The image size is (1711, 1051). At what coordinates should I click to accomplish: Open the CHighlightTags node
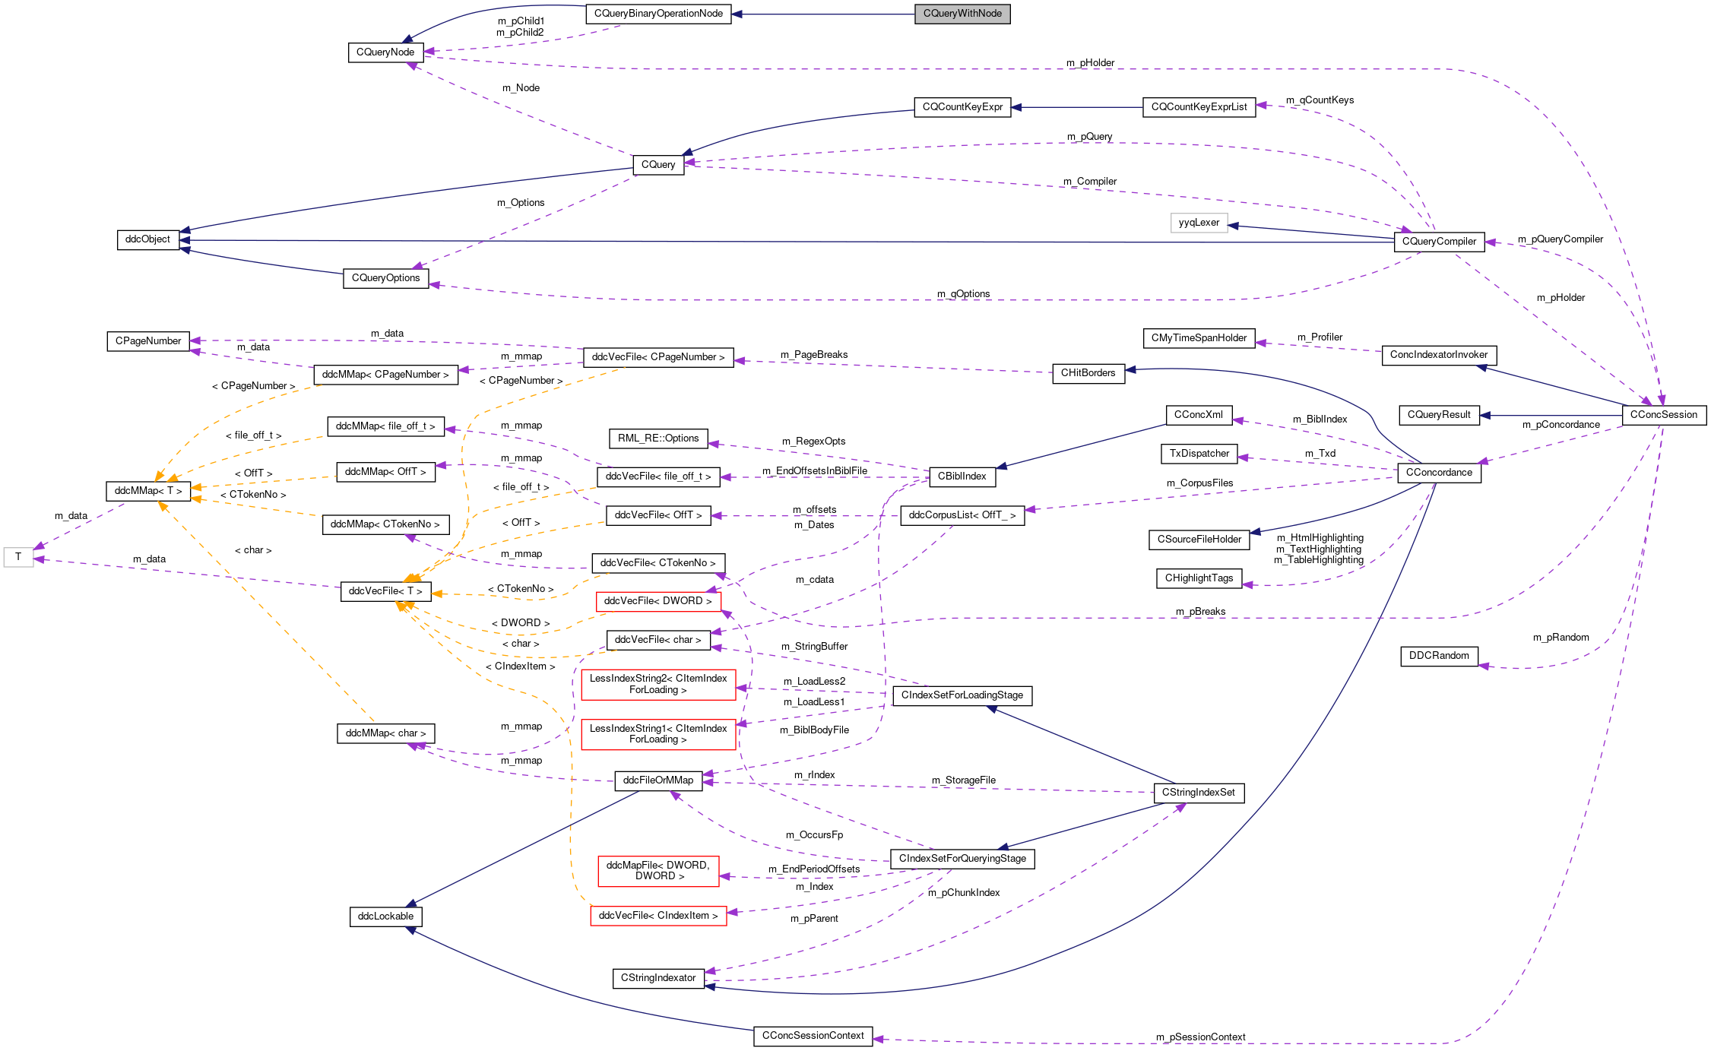[x=1199, y=578]
